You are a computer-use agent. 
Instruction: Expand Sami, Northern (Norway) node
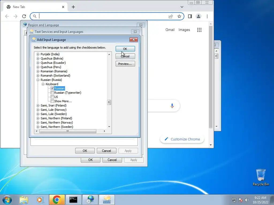coord(38,123)
